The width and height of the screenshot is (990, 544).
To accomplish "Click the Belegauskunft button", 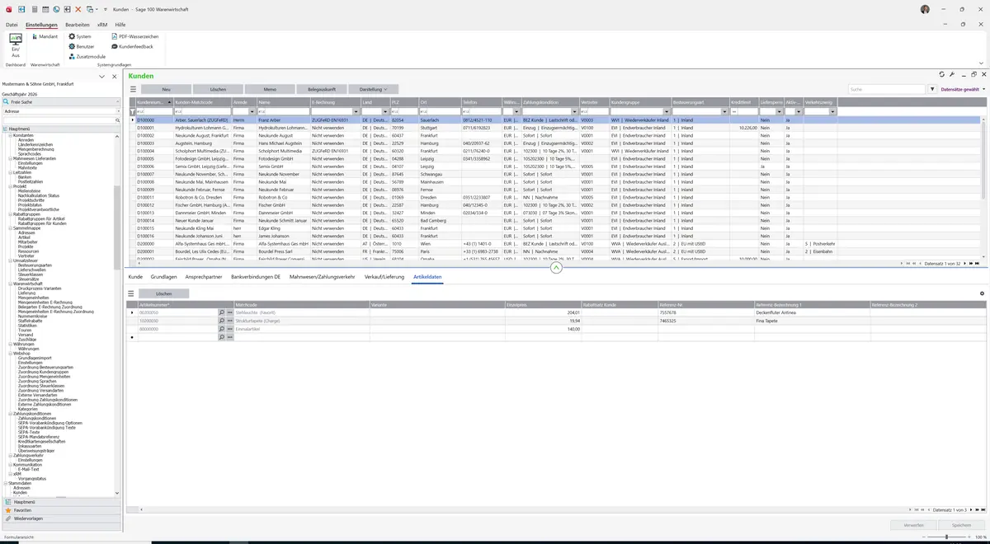I will tap(322, 89).
